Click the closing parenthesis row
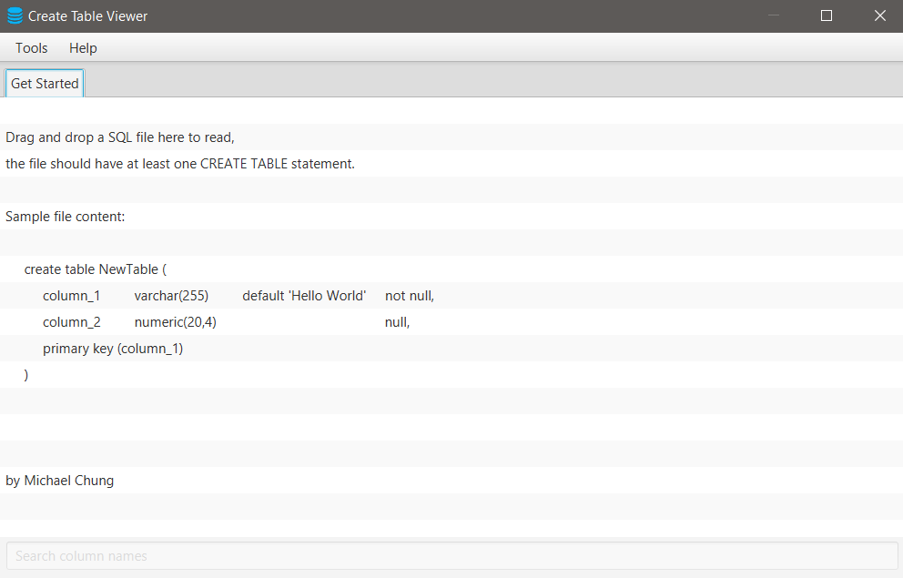Image resolution: width=903 pixels, height=578 pixels. [x=451, y=375]
